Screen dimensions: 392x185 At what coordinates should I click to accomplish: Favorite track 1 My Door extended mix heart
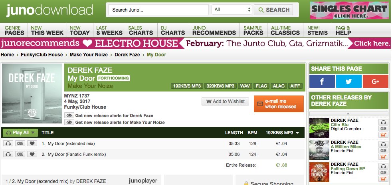coord(32,143)
